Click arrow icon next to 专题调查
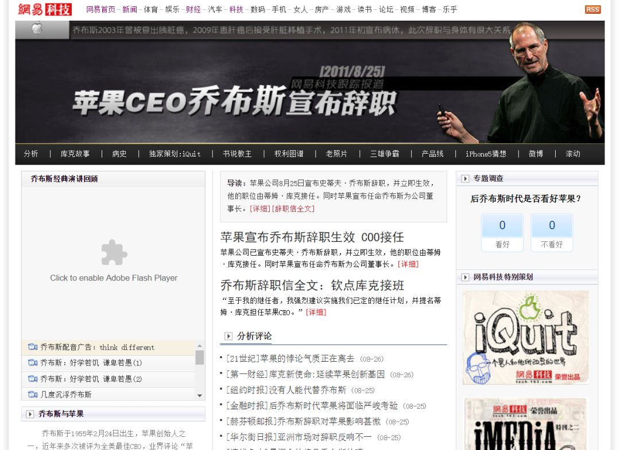Viewport: 620px width, 450px height. pyautogui.click(x=465, y=179)
